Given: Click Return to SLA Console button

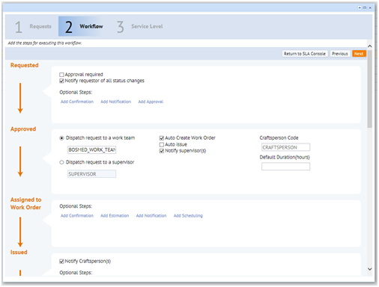Looking at the screenshot, I should [x=305, y=54].
